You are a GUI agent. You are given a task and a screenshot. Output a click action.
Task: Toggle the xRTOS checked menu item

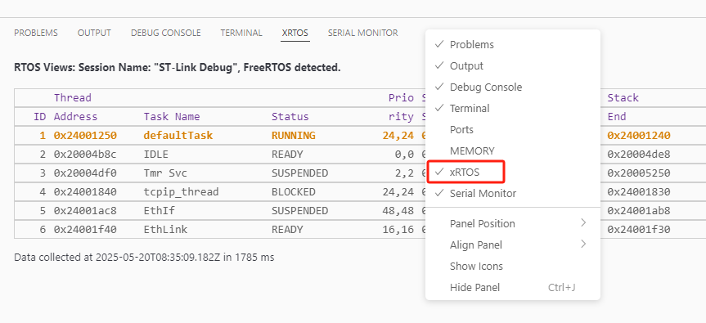click(512, 172)
